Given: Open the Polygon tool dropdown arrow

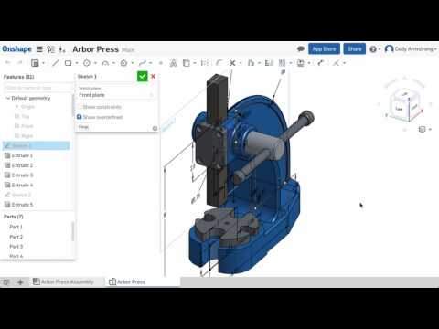Looking at the screenshot, I should pos(132,63).
